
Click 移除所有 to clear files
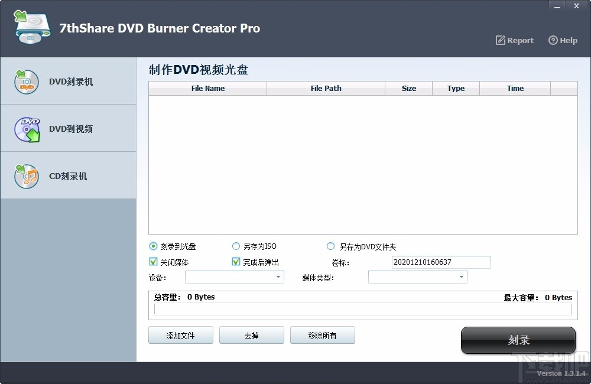point(322,335)
